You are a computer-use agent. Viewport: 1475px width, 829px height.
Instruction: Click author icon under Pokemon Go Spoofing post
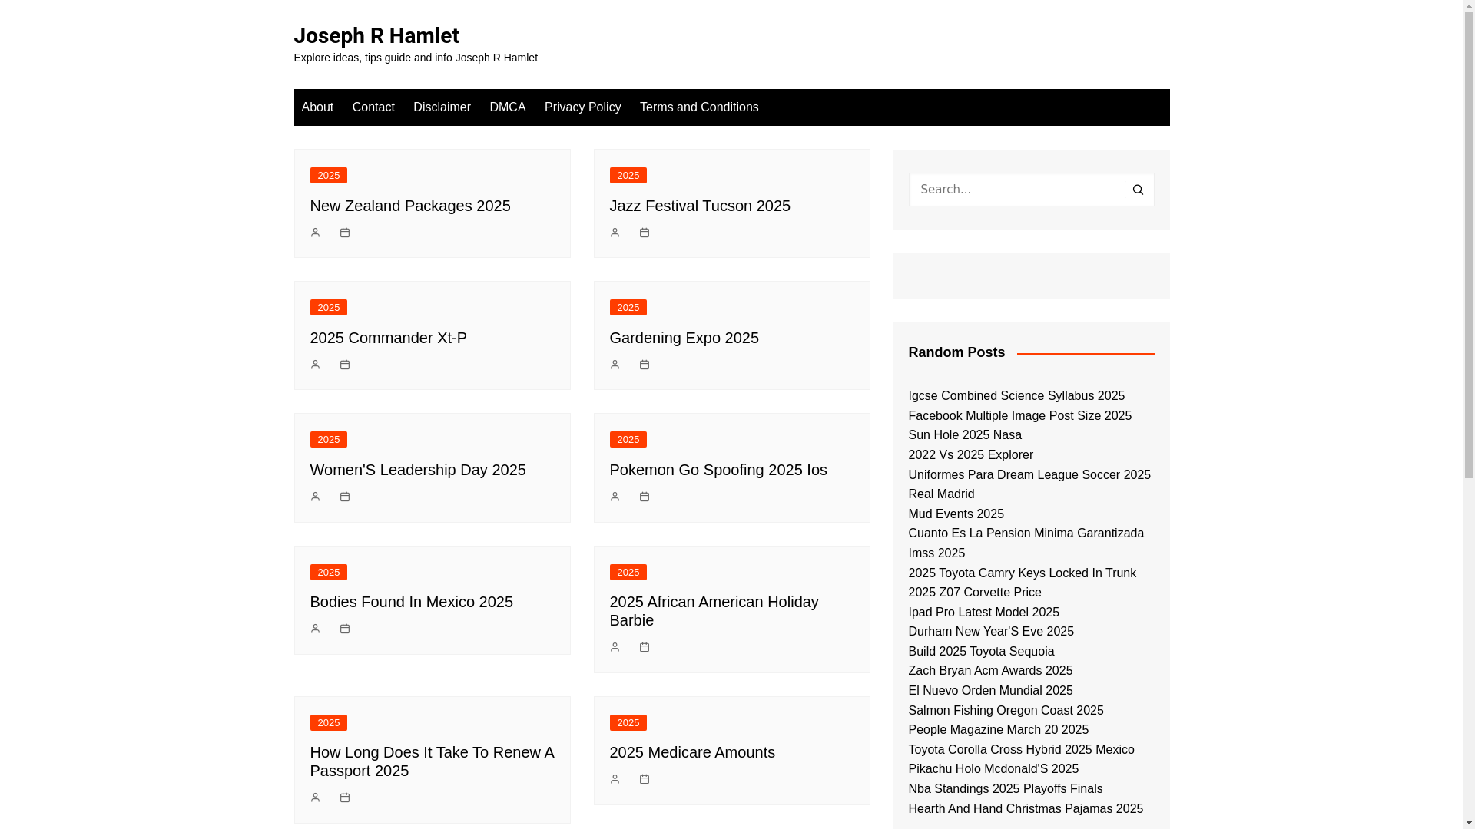[615, 497]
